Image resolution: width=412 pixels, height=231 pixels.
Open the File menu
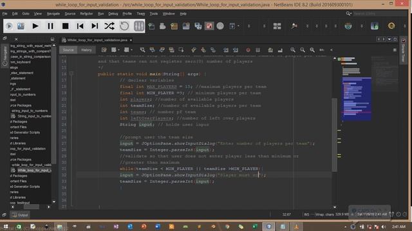[x=5, y=13]
